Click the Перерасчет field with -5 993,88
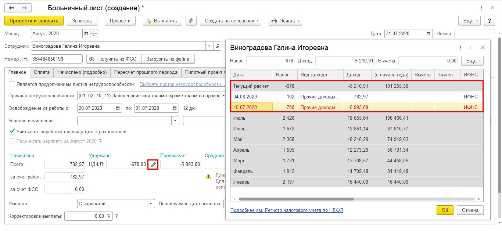The image size is (502, 231). (180, 165)
